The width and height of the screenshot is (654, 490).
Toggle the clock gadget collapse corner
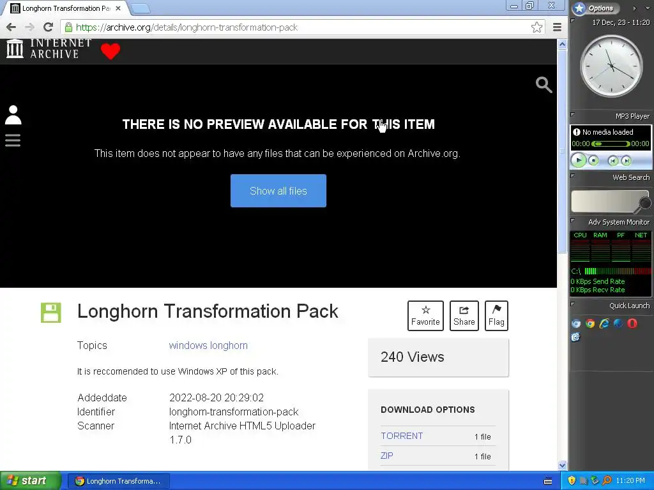pyautogui.click(x=573, y=21)
